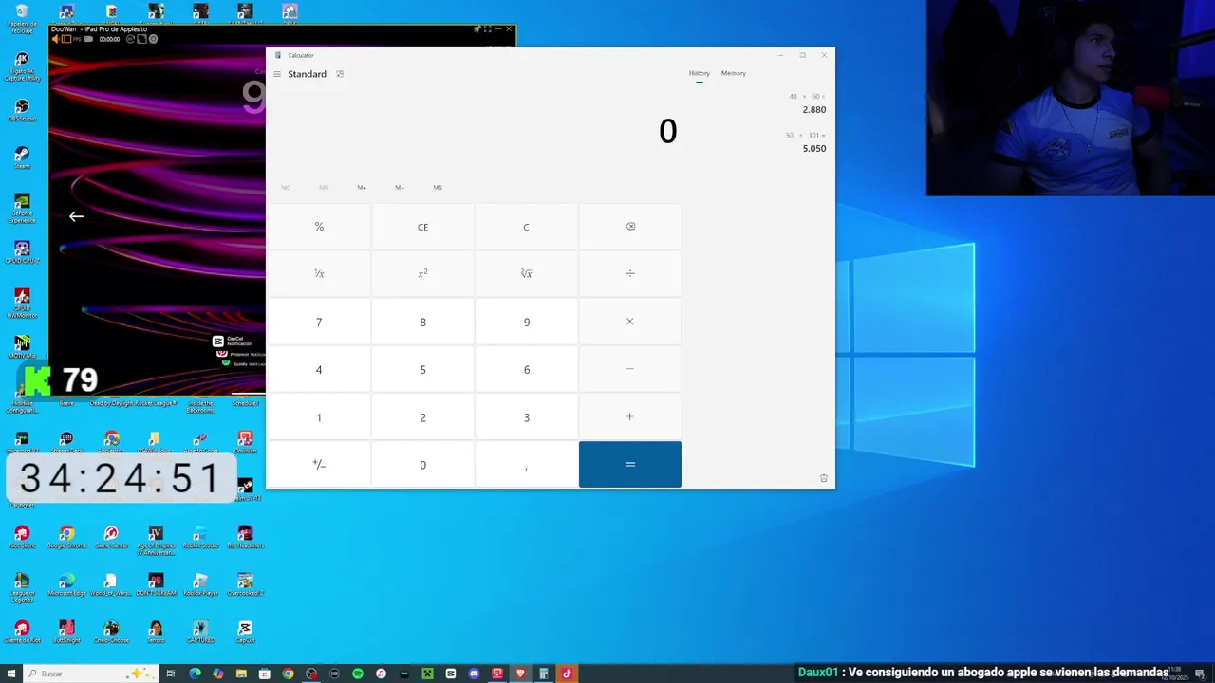Open TikTok from the taskbar

(x=567, y=674)
